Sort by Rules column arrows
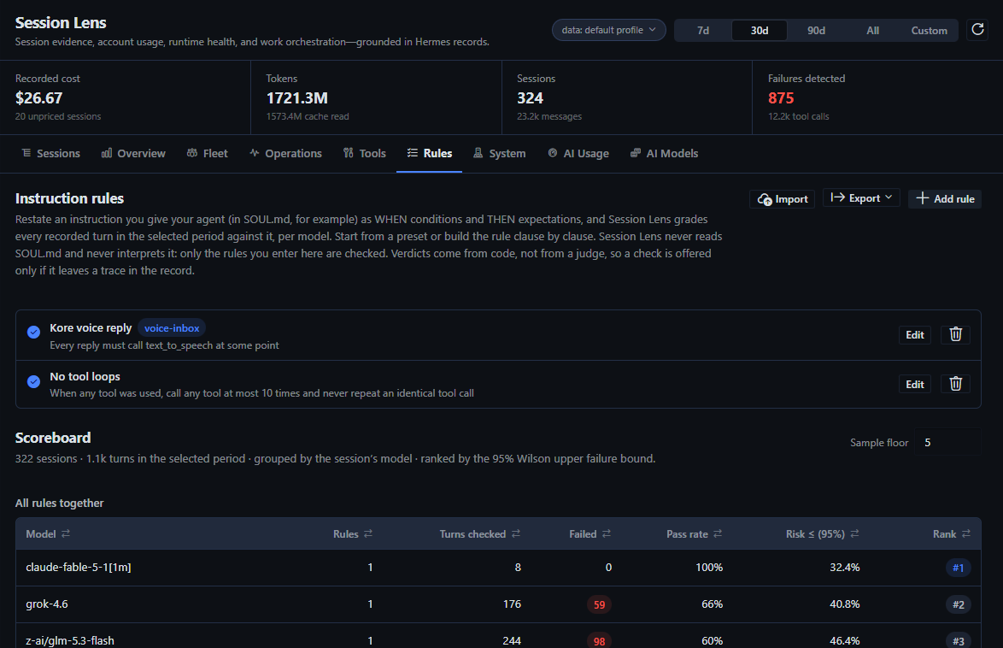The image size is (1003, 648). point(368,533)
